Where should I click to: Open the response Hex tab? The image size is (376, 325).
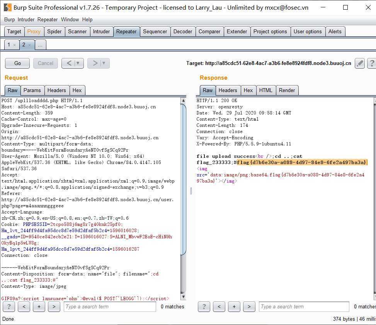pyautogui.click(x=248, y=90)
